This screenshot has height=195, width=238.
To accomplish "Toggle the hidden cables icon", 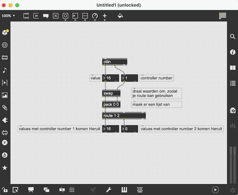I will coord(62,190).
